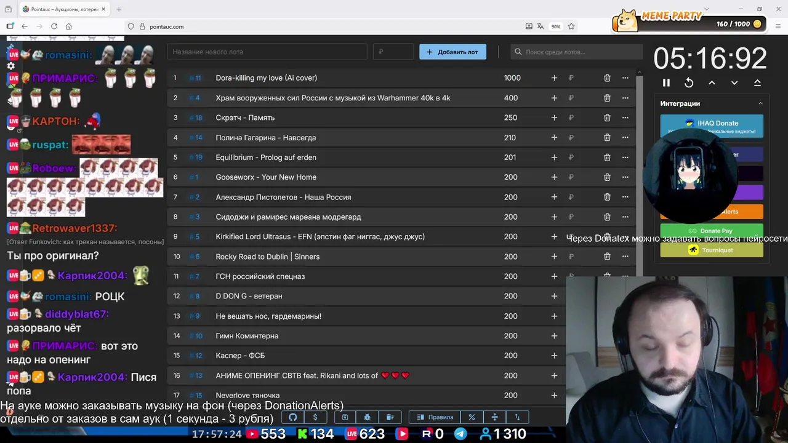Open more options for Александр Пистолетов lot
The height and width of the screenshot is (443, 788).
pyautogui.click(x=625, y=197)
